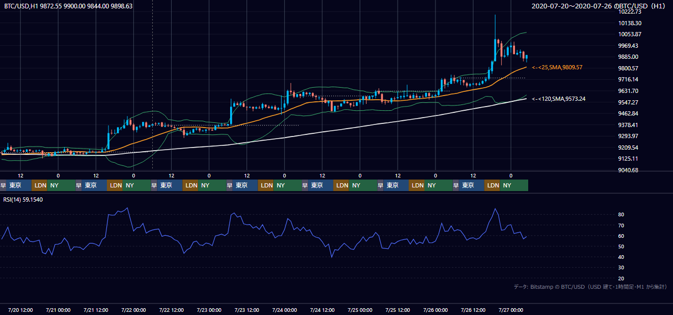Click the most recent rightmost candlestick
673x315 pixels.
(526, 57)
